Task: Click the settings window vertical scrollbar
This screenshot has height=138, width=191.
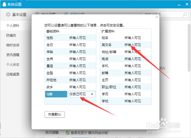Action: click(x=189, y=48)
